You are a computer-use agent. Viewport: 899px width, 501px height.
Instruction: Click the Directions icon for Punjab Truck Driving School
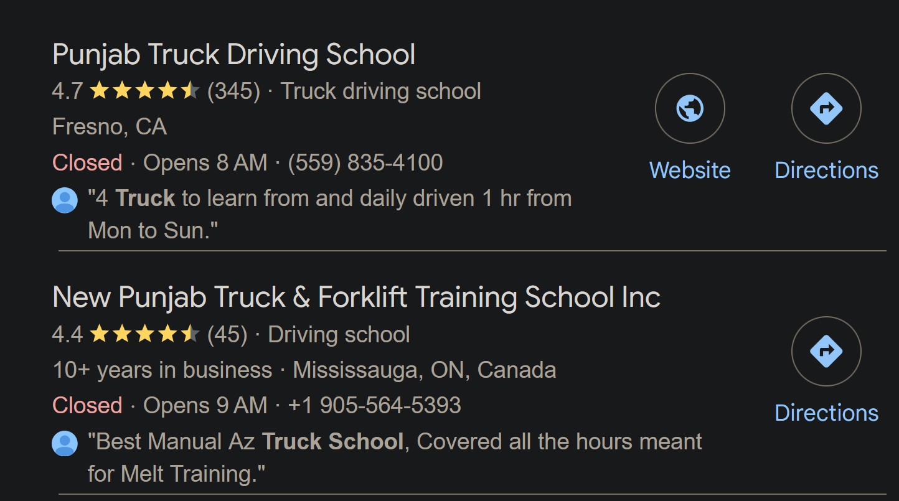[x=826, y=108]
